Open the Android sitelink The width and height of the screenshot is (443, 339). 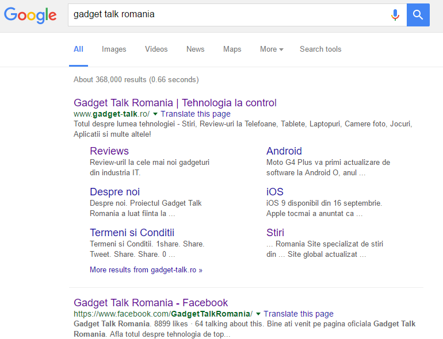pyautogui.click(x=284, y=151)
